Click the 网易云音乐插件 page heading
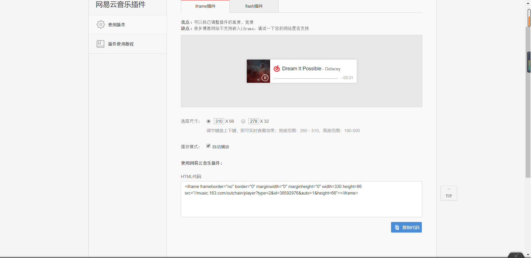 pos(121,5)
